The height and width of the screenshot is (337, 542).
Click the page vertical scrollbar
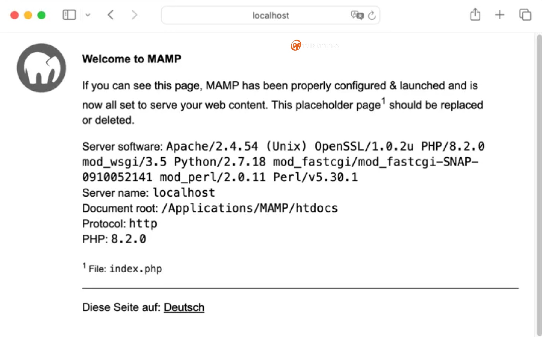click(x=539, y=185)
